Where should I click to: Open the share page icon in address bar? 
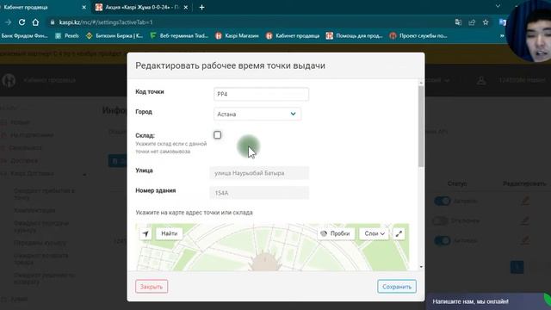point(472,22)
